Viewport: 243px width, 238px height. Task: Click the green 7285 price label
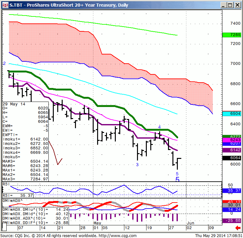click(x=232, y=35)
